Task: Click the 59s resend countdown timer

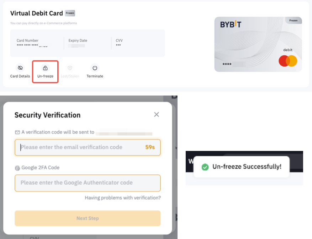Action: click(x=150, y=147)
